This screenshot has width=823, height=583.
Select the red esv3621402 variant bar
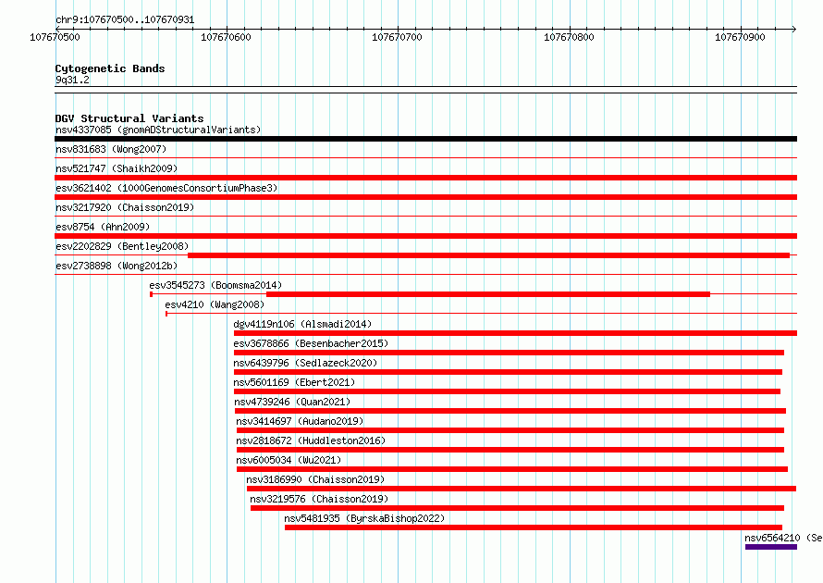coord(425,197)
